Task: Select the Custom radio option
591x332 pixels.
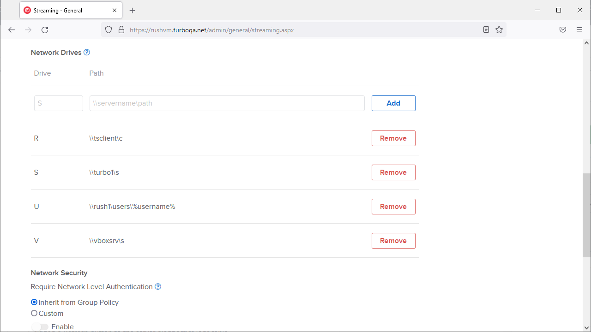Action: (x=34, y=314)
